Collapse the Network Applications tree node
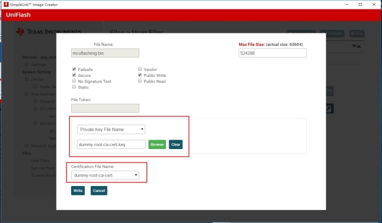382x223 pixels. pos(26,146)
